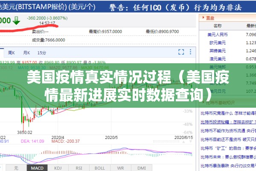Click the ICO warning banner text
256x171 pixels.
coord(175,8)
